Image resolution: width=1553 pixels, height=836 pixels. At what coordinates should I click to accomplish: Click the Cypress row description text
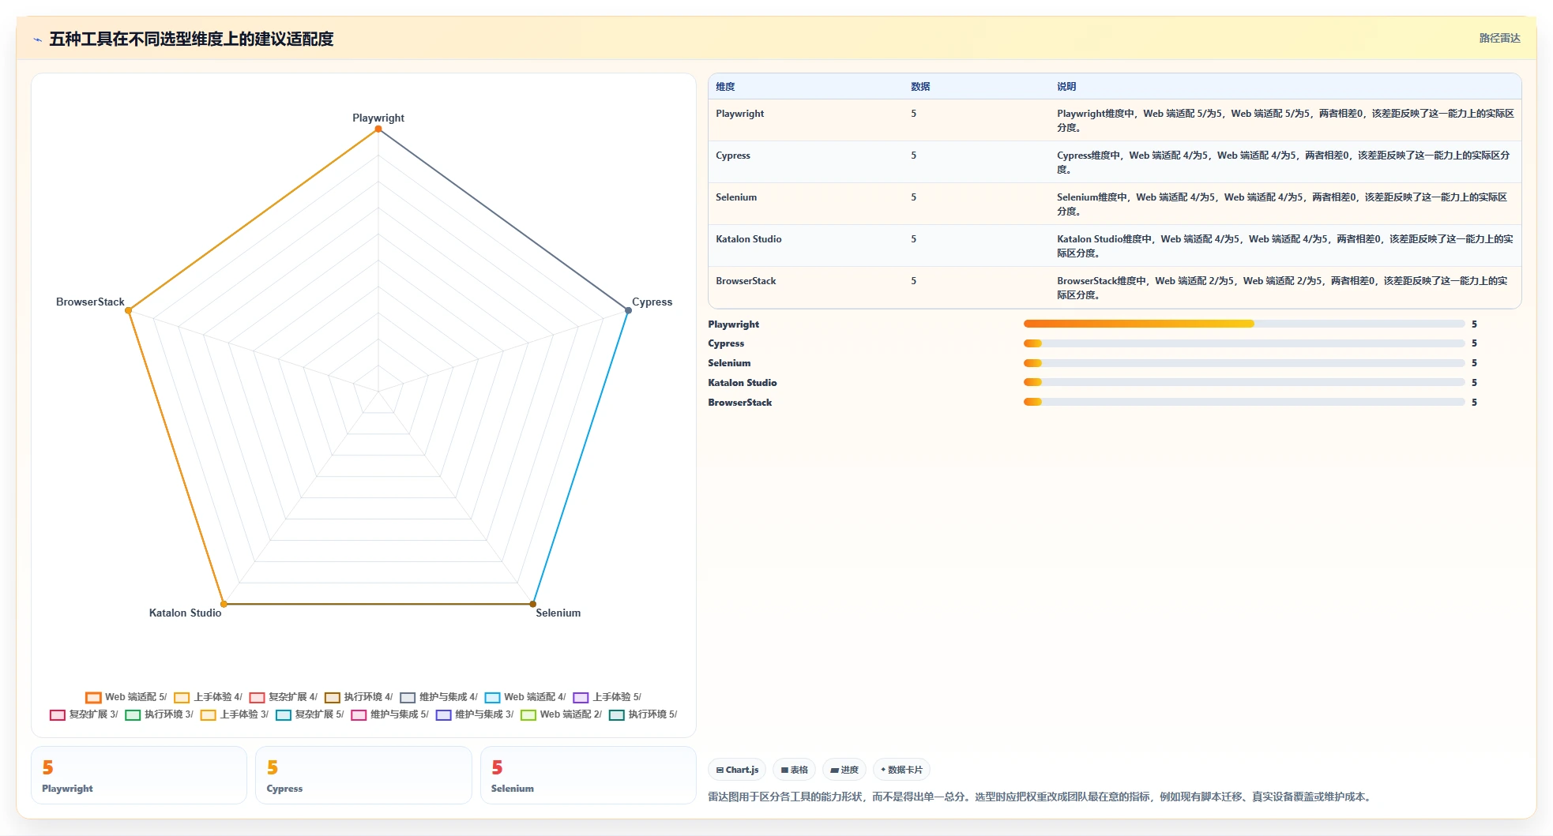click(1283, 163)
